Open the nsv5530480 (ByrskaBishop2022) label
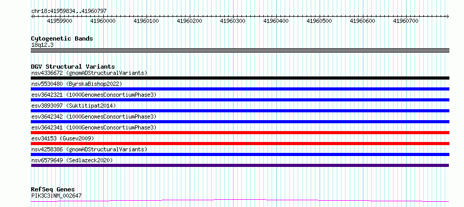The height and width of the screenshot is (207, 464). (77, 84)
